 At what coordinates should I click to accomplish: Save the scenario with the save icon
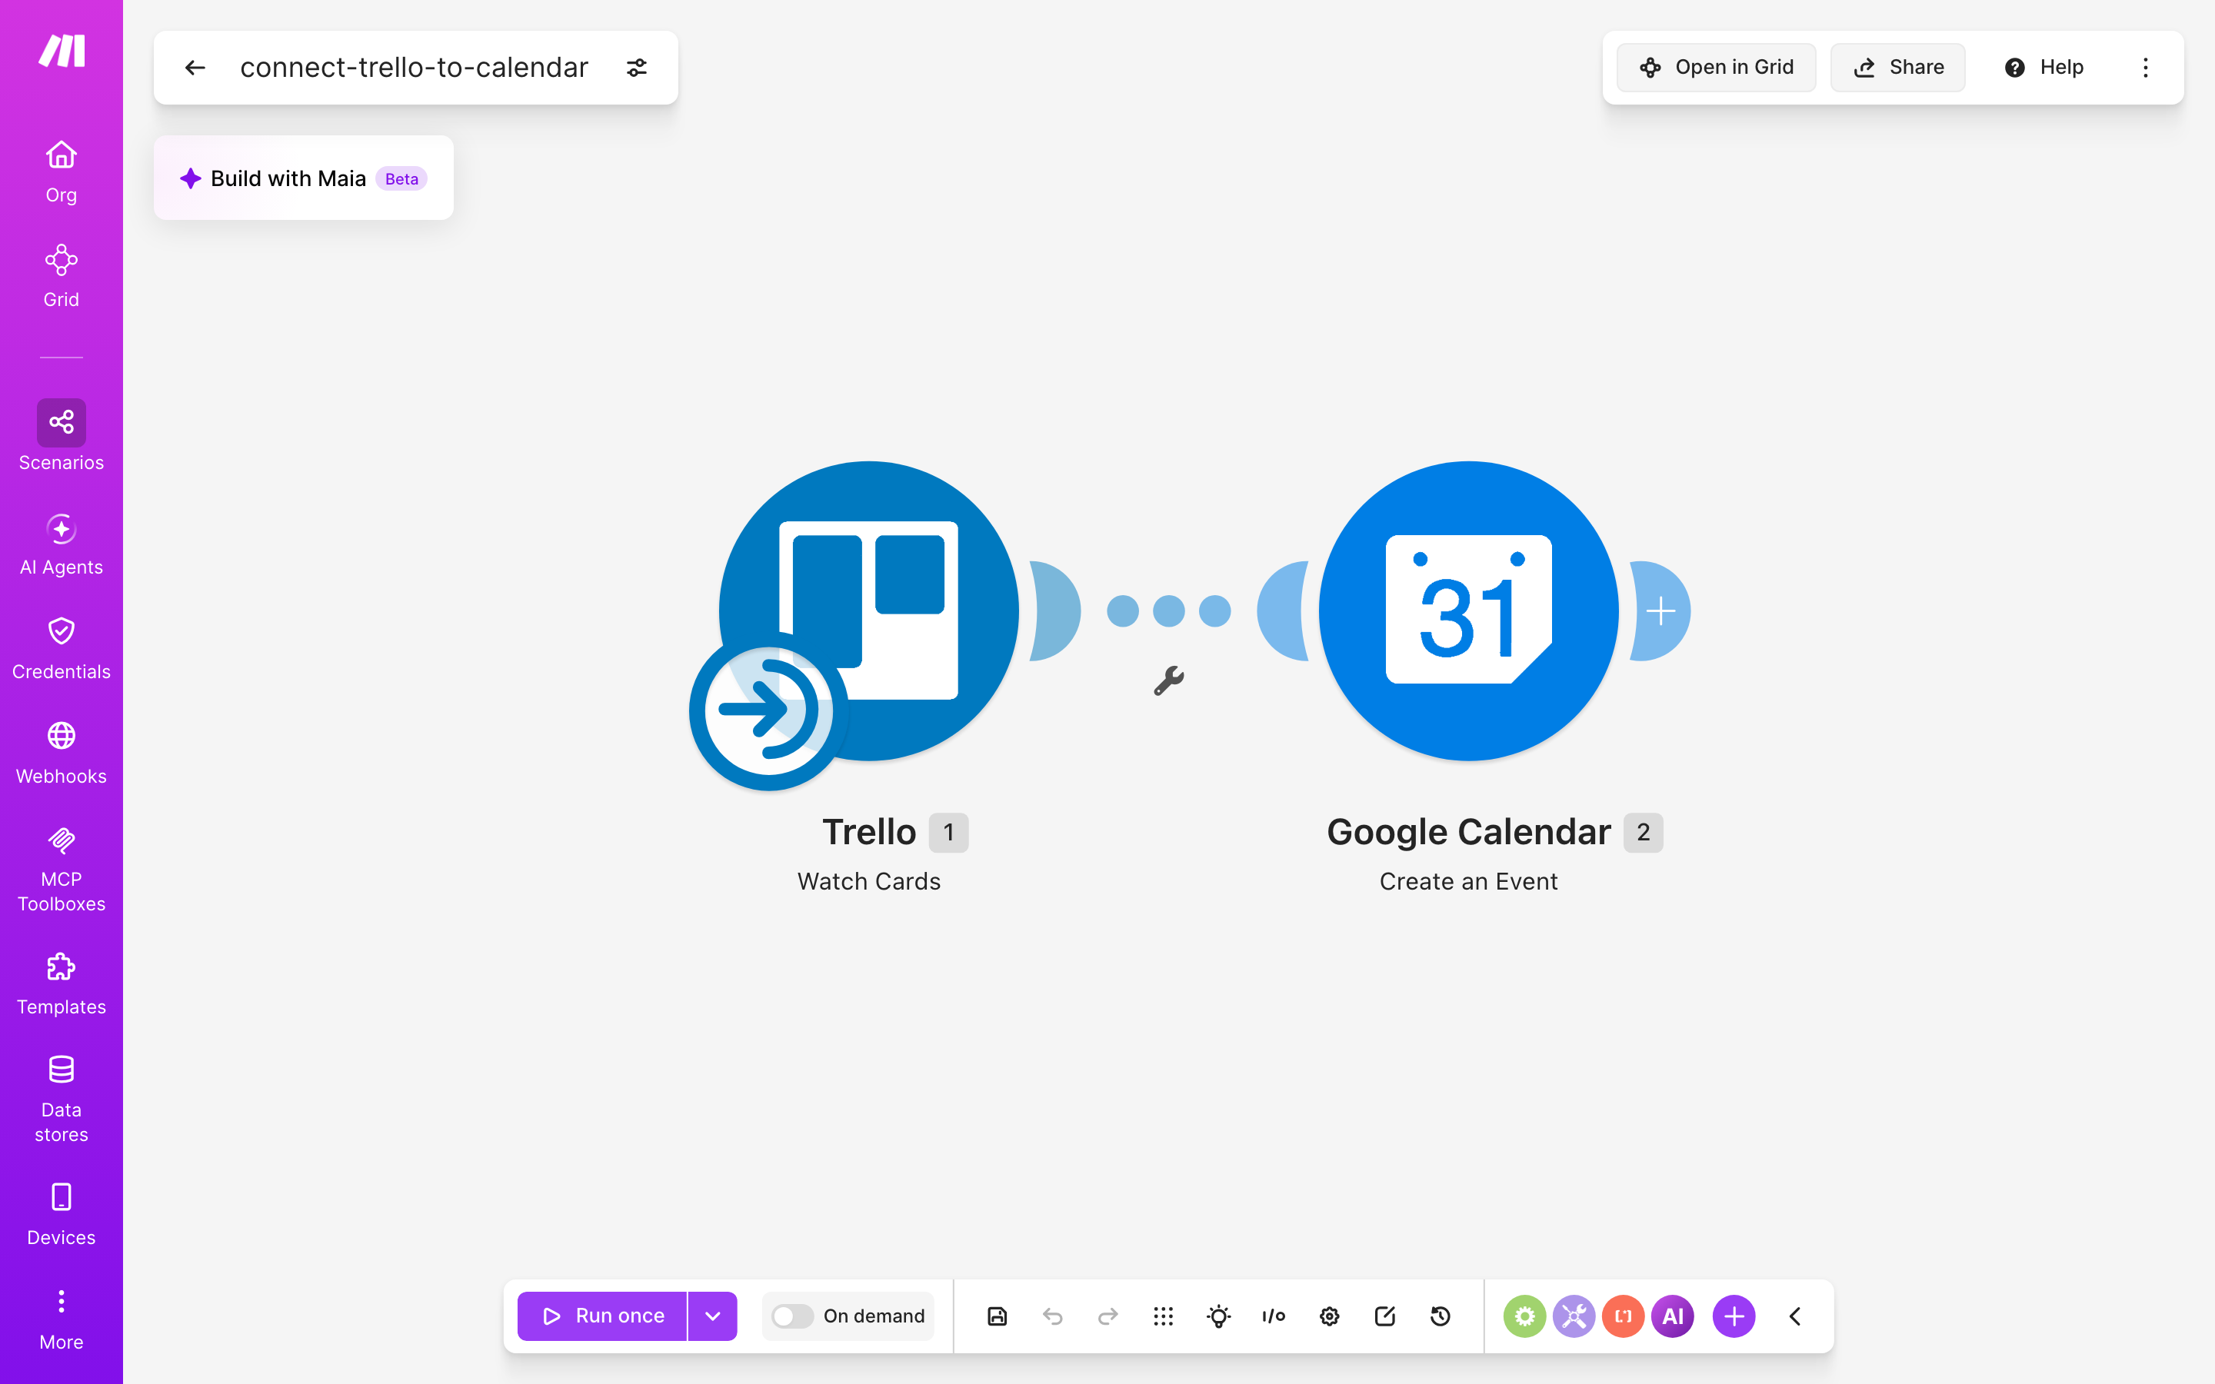(998, 1316)
